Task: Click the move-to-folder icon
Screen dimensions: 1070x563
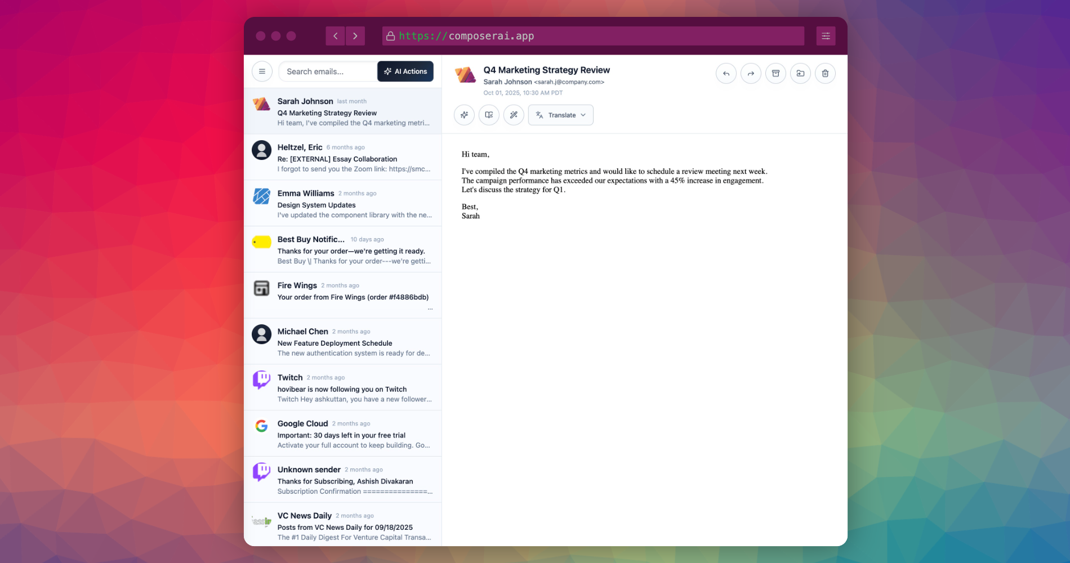Action: click(800, 73)
